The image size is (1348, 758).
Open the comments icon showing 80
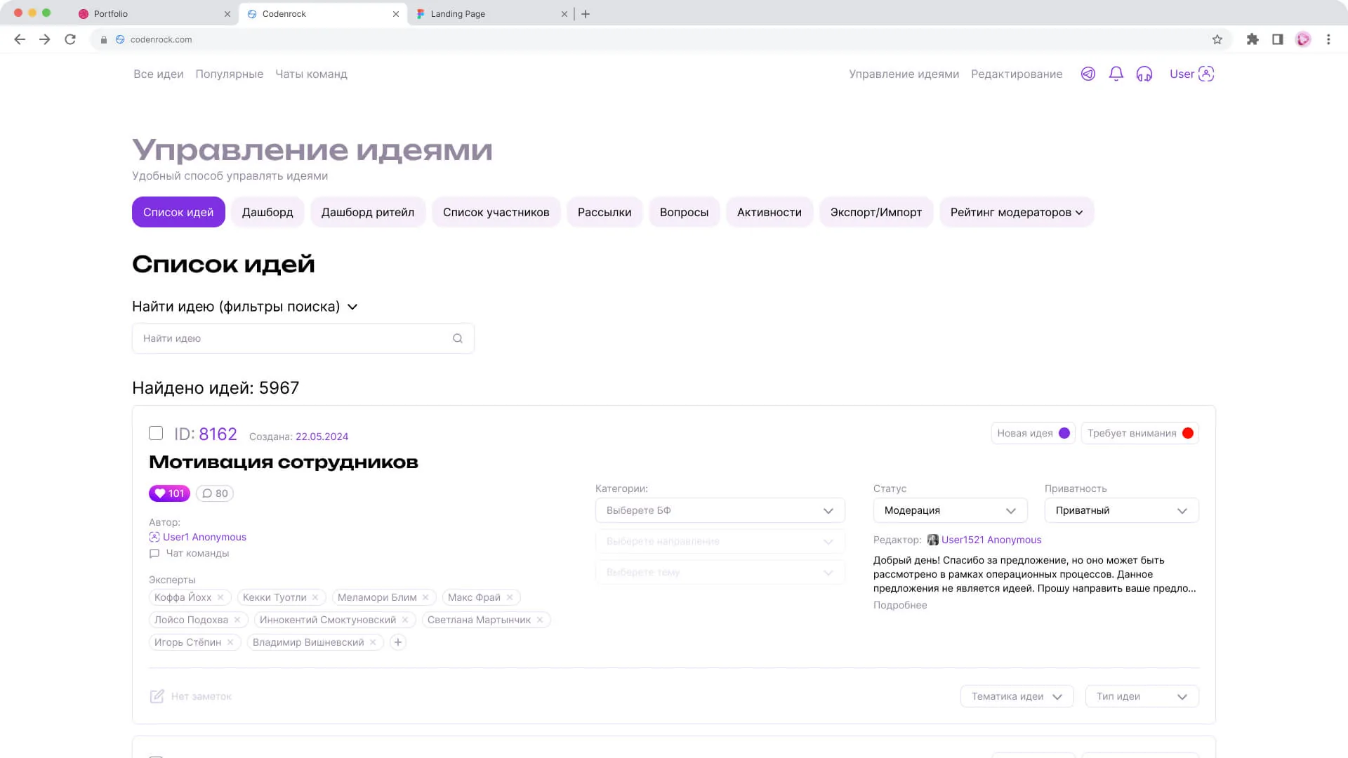point(214,493)
